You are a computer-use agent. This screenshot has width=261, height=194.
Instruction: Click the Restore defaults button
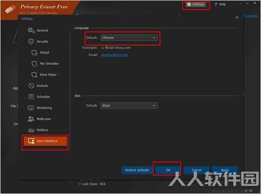pos(137,170)
